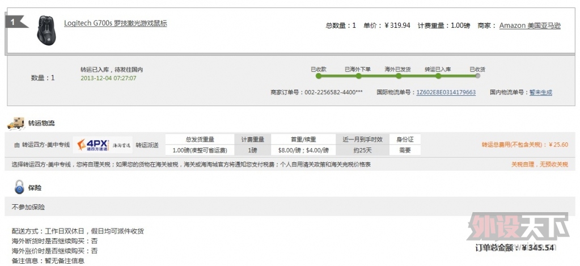The height and width of the screenshot is (266, 580).
Task: Click the item number 1 flag
Action: pyautogui.click(x=16, y=22)
